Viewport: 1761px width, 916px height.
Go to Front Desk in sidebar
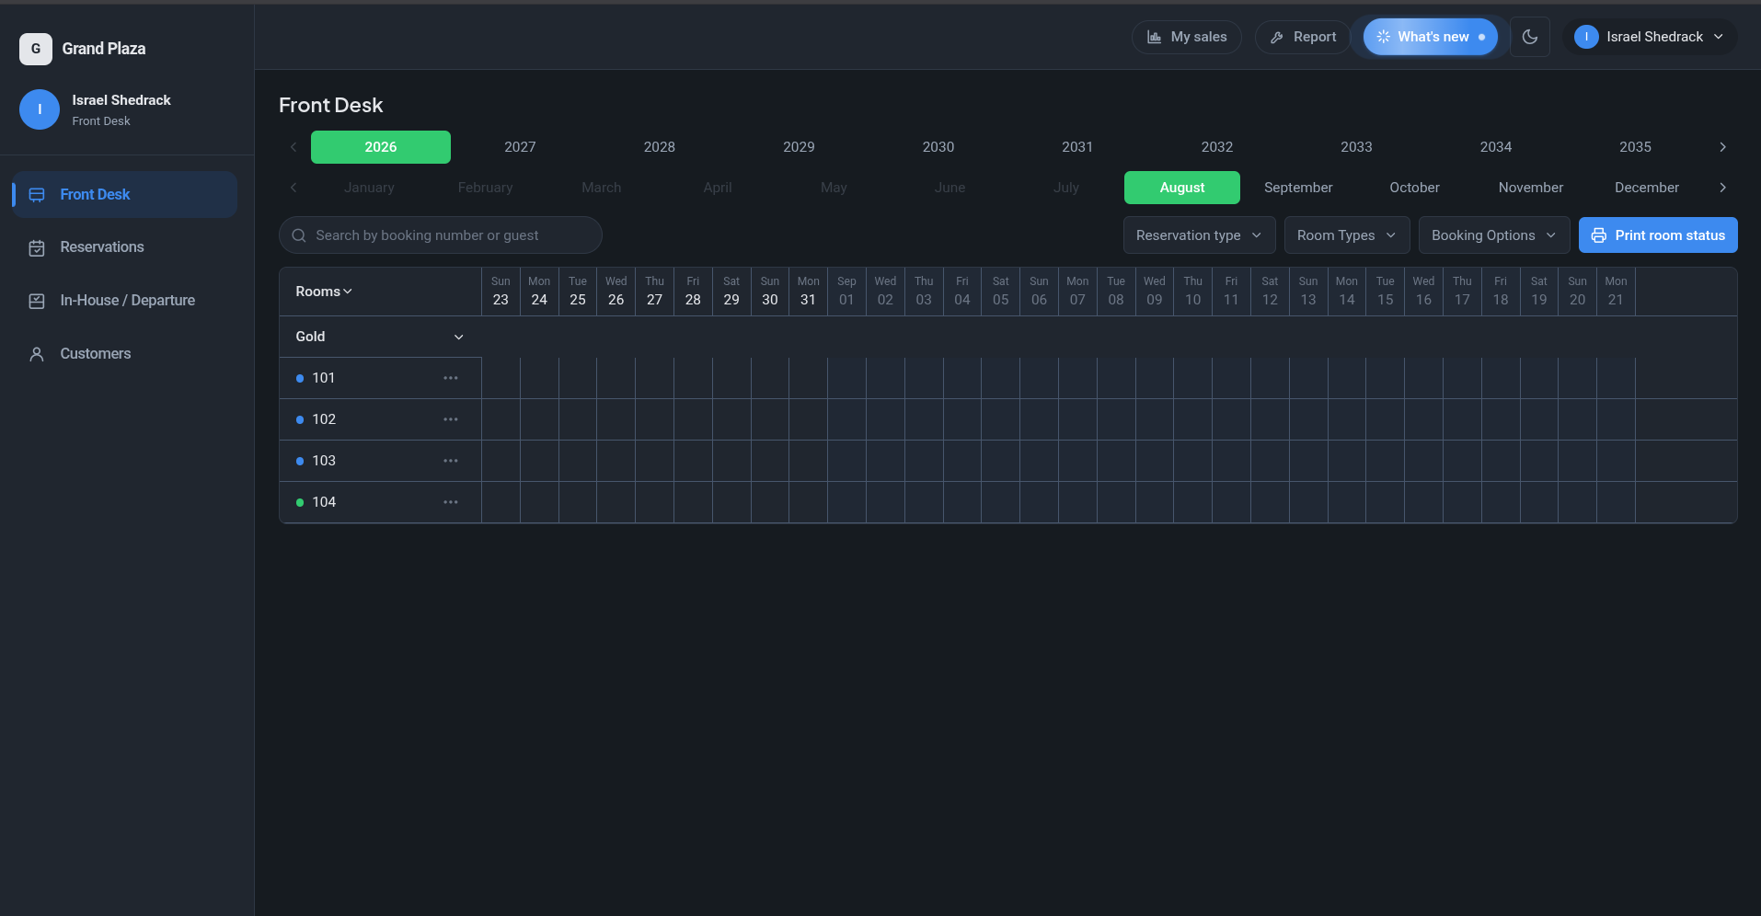(125, 194)
